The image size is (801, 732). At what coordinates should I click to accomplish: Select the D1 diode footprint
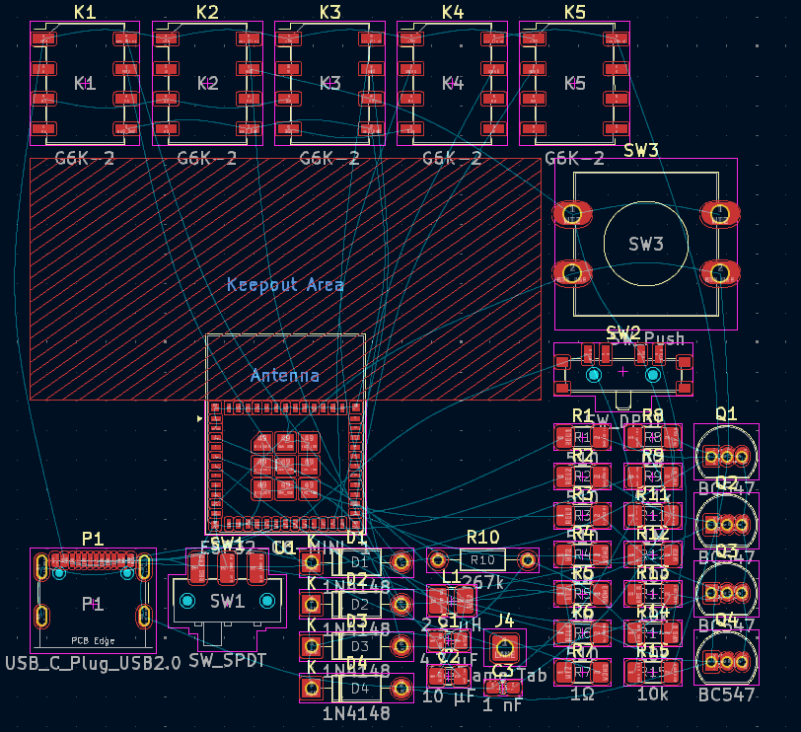[x=357, y=562]
